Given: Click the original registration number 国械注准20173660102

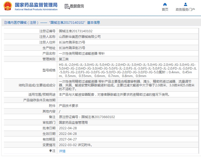Looking at the screenshot, I should click(x=98, y=117).
